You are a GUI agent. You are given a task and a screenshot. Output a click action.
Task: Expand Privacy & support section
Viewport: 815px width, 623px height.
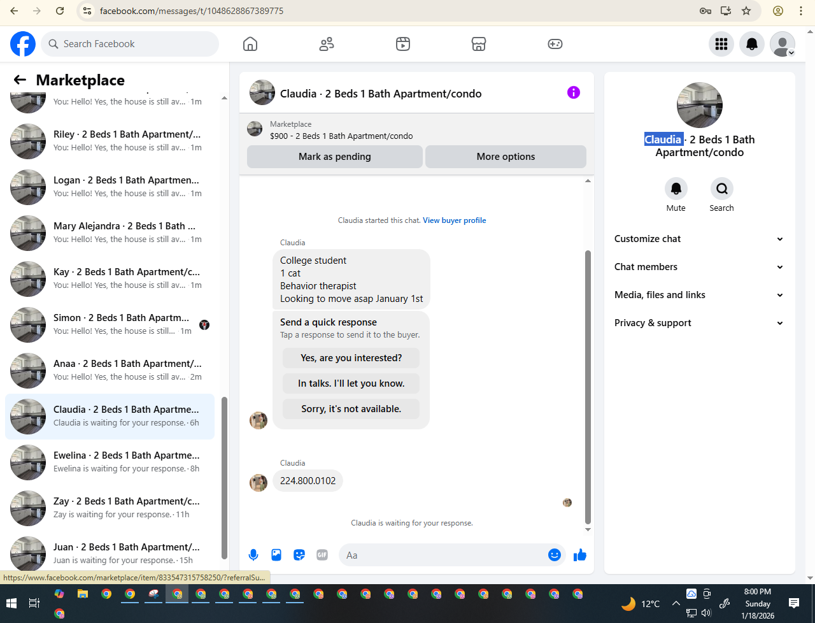coord(698,323)
